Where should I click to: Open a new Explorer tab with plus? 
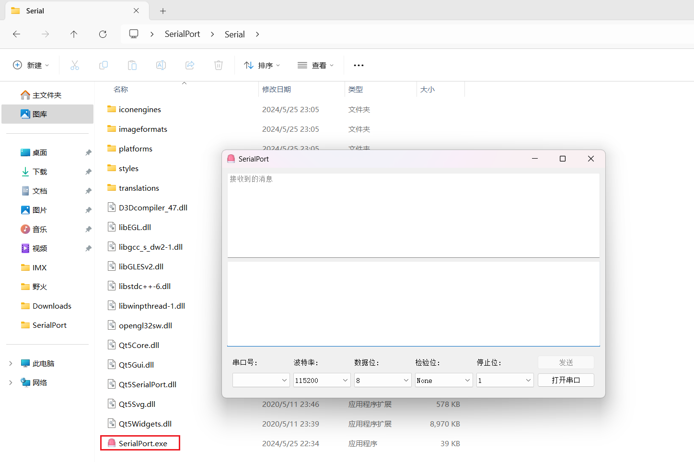(163, 11)
